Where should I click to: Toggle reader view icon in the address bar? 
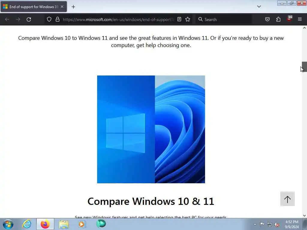click(179, 19)
